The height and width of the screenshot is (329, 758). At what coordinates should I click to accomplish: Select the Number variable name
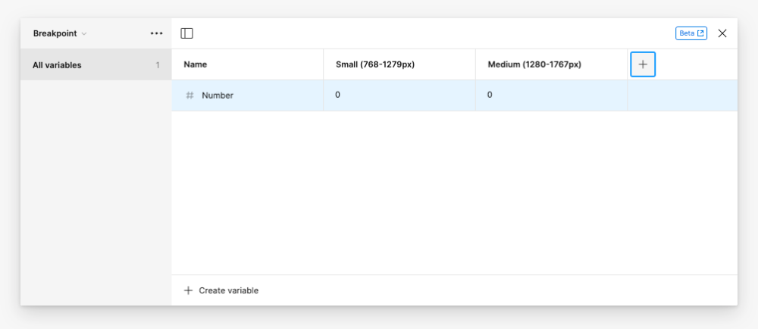pos(218,96)
